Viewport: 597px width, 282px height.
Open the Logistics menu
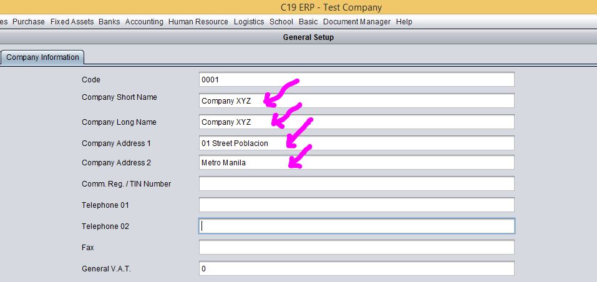[x=249, y=22]
